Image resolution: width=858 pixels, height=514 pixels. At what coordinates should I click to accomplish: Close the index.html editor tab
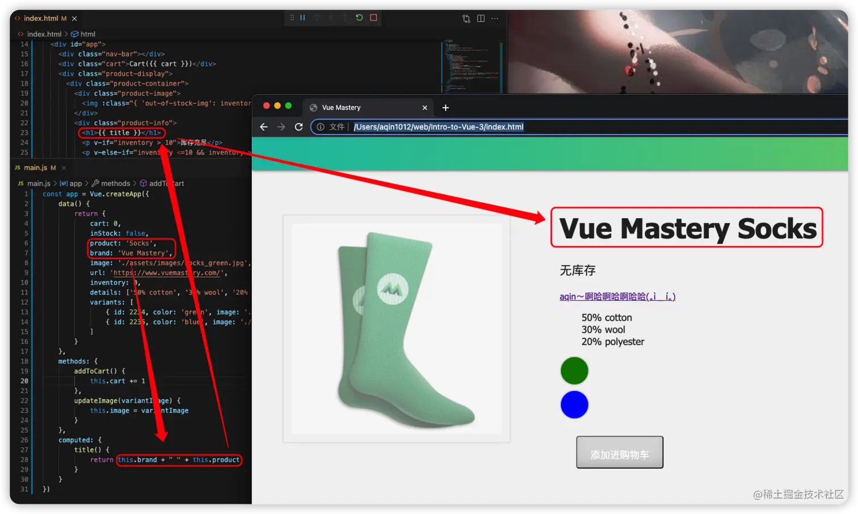[74, 19]
